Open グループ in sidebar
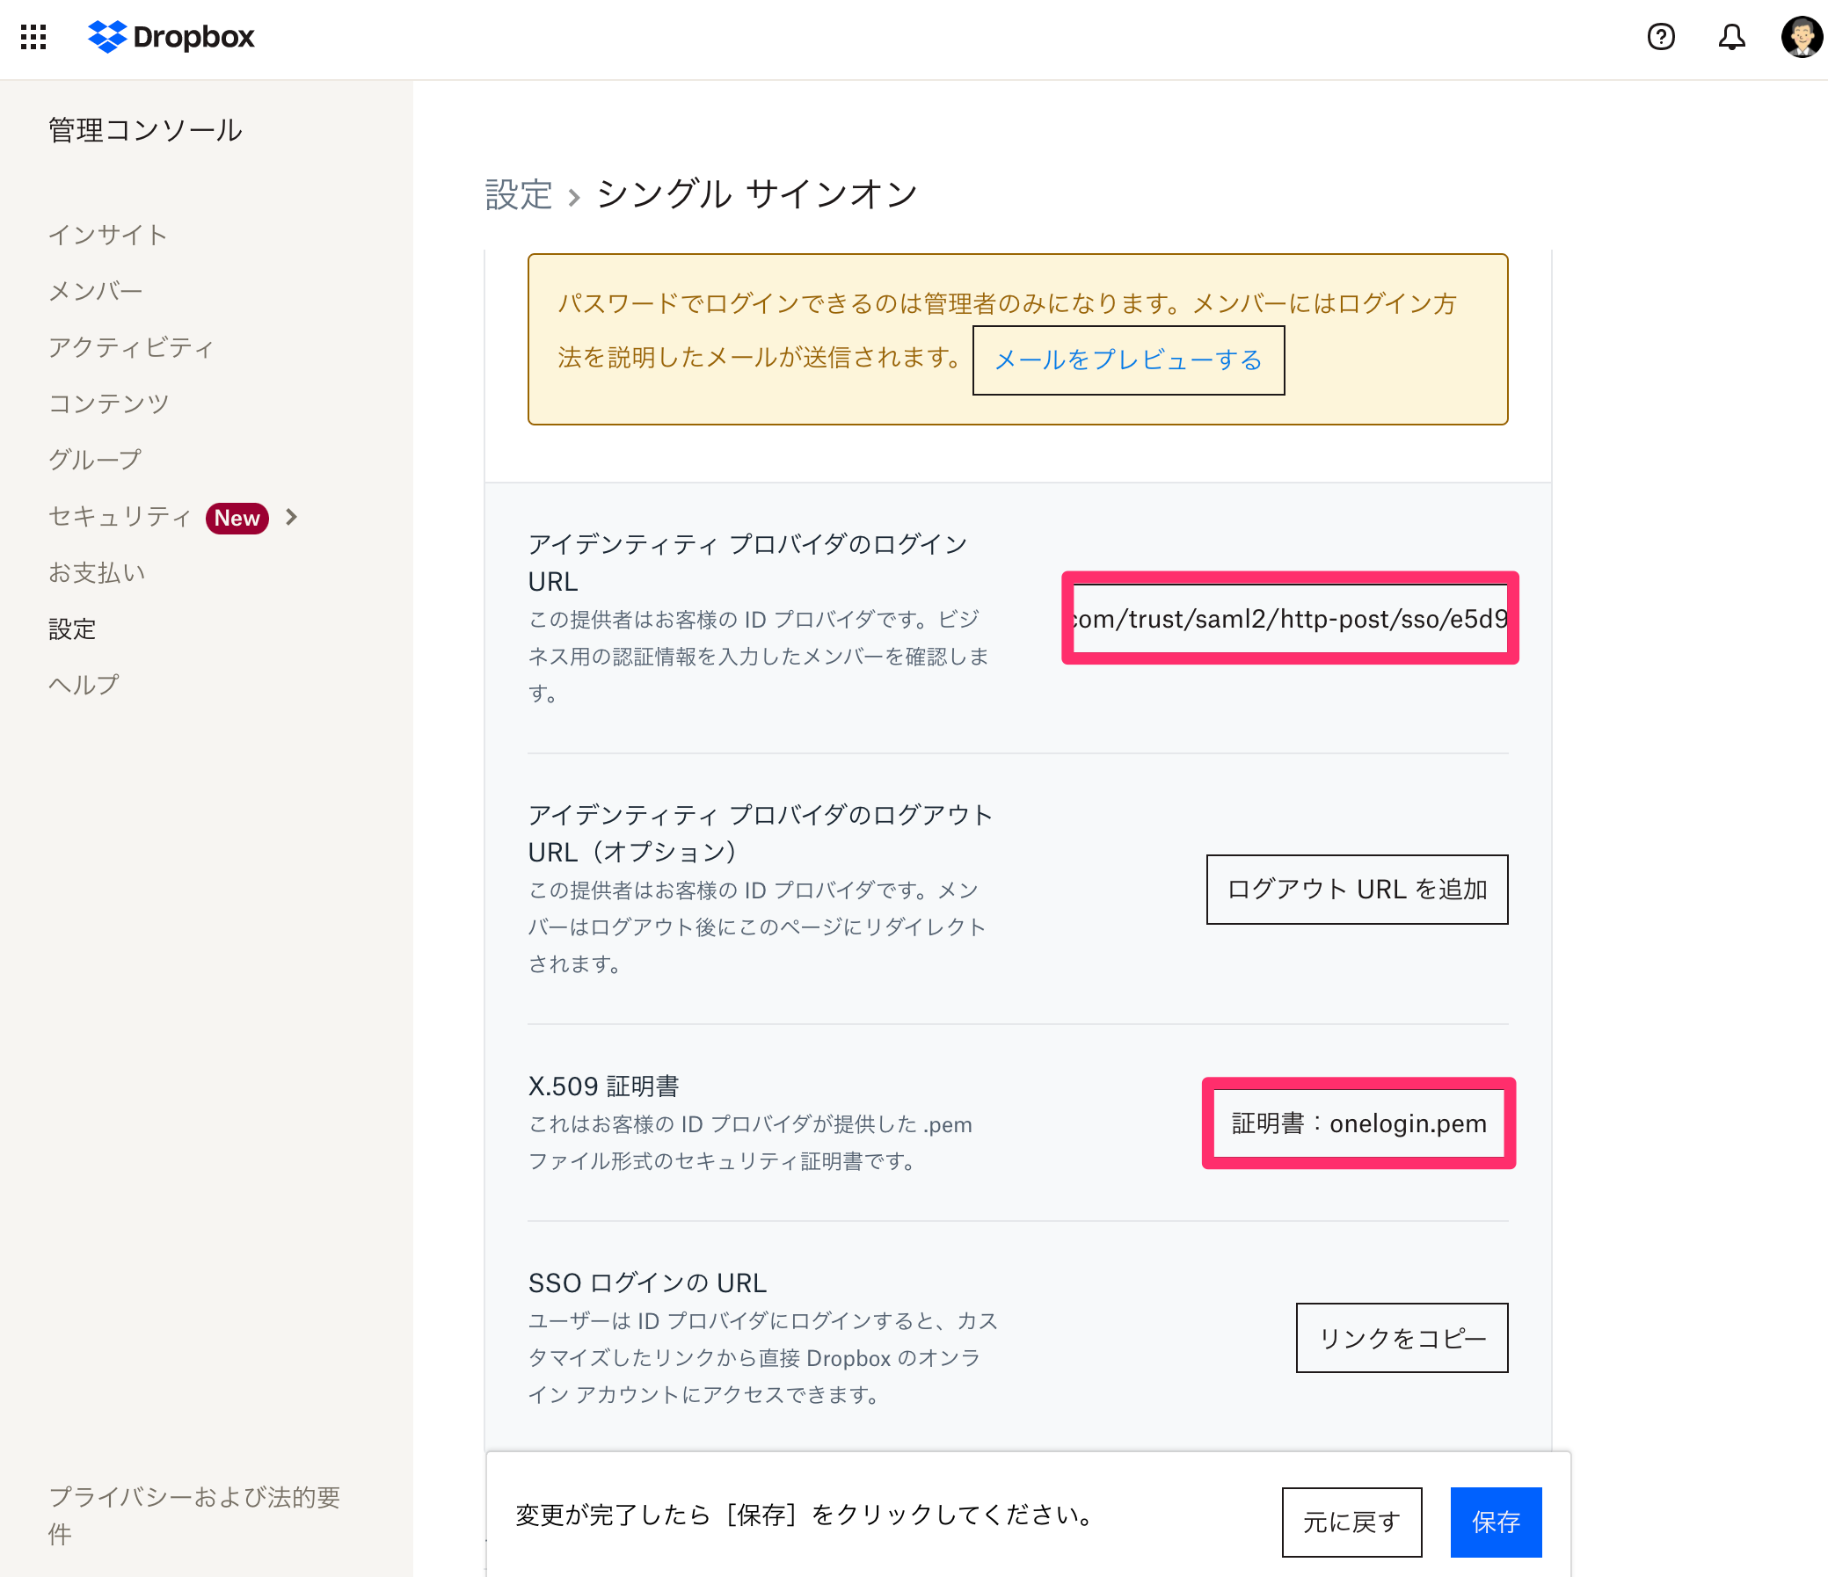 [95, 460]
